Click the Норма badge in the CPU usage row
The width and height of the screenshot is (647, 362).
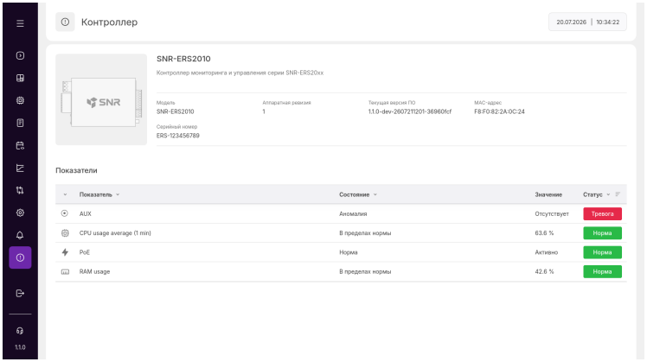click(602, 233)
